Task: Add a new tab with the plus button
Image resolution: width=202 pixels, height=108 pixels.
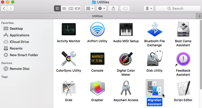Action: 199,16
